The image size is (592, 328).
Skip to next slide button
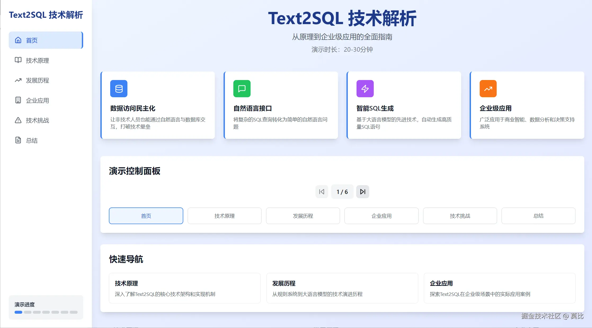(363, 192)
